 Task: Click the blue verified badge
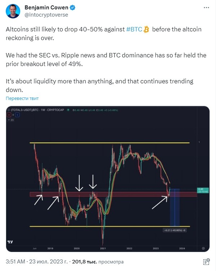[x=72, y=8]
